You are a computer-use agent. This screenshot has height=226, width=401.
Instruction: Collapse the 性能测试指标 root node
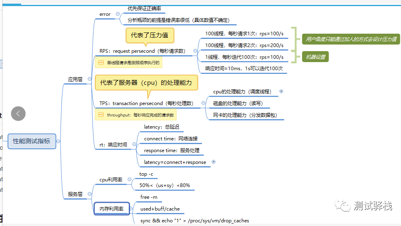(x=59, y=141)
